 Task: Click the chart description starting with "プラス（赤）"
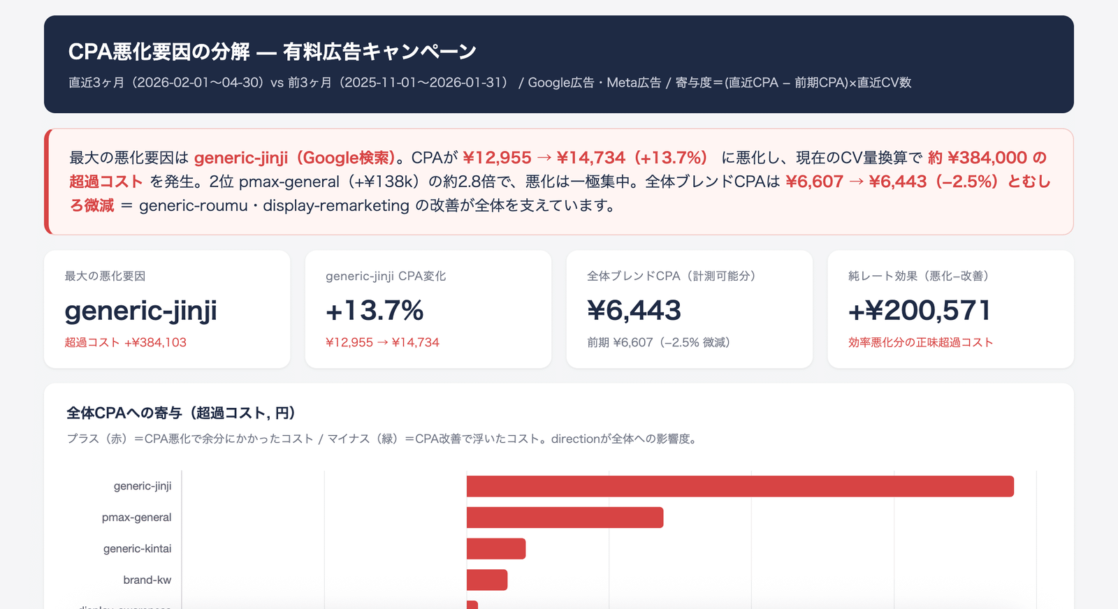tap(384, 439)
